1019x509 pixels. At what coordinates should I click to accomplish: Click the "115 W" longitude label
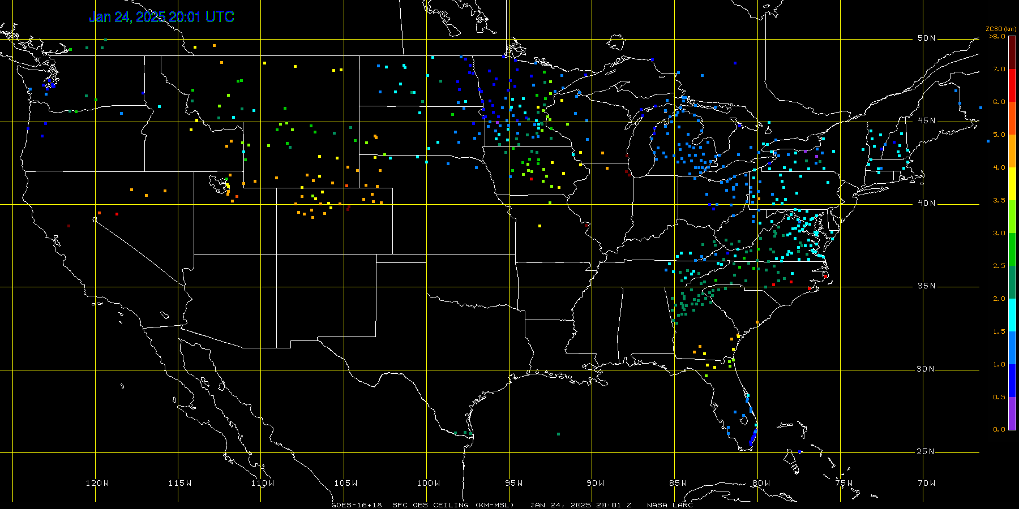click(x=180, y=483)
